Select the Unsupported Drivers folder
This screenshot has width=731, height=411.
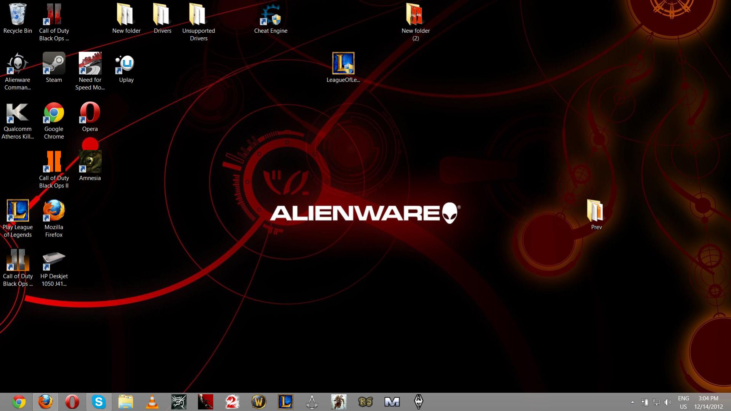coord(198,22)
